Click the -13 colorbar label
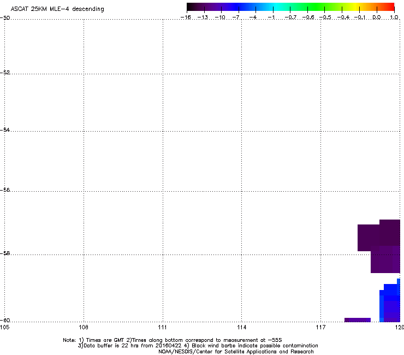The image size is (404, 355). 203,17
